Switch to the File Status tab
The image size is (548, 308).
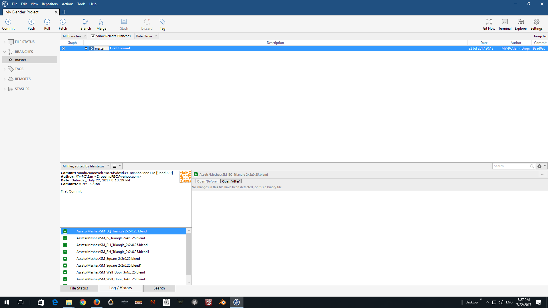click(79, 288)
